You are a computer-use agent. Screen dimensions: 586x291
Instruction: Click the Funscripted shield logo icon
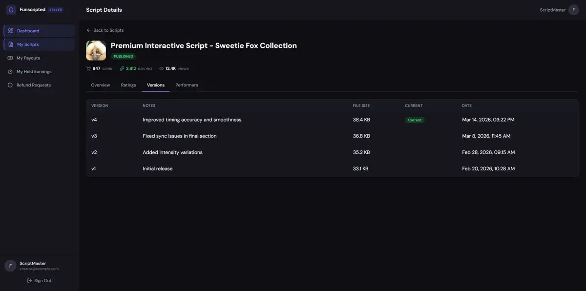[x=11, y=10]
